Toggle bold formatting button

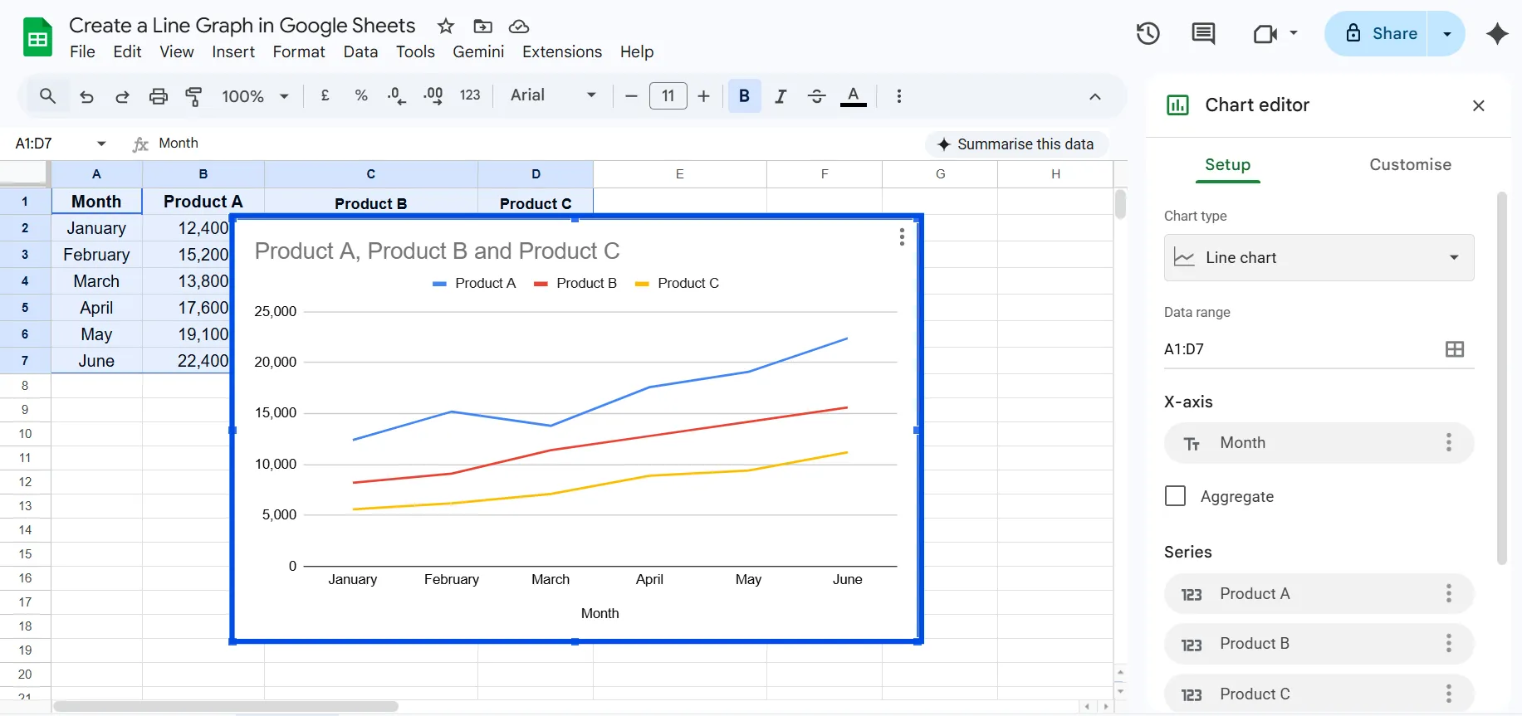[x=744, y=96]
